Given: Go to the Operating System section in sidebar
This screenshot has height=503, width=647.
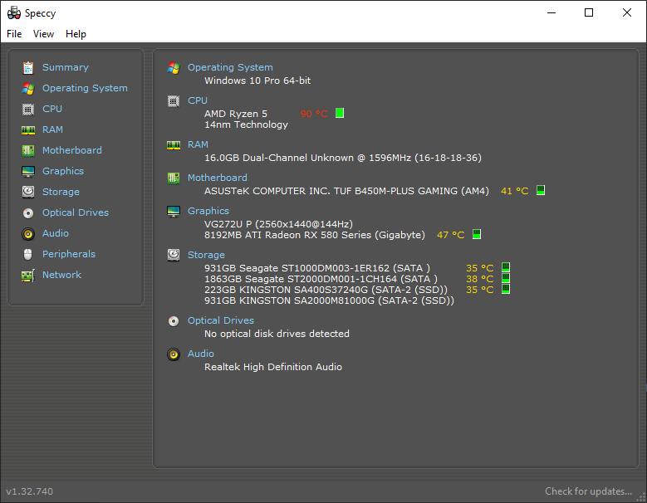Looking at the screenshot, I should click(x=85, y=88).
